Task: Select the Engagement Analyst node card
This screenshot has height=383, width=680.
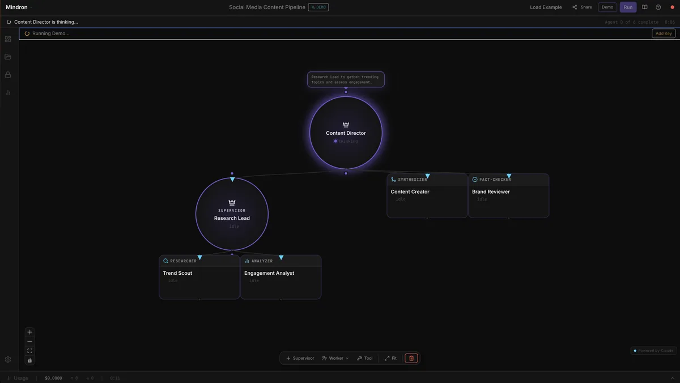Action: point(280,277)
